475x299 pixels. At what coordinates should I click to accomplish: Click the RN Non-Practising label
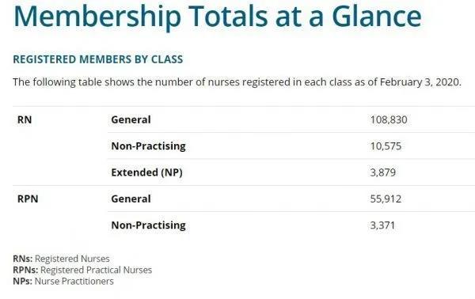(149, 146)
